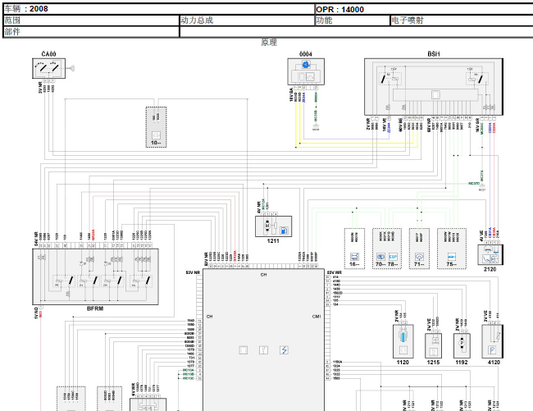Click the OPR : 14000 header cell
Image resolution: width=533 pixels, height=411 pixels.
click(x=424, y=9)
